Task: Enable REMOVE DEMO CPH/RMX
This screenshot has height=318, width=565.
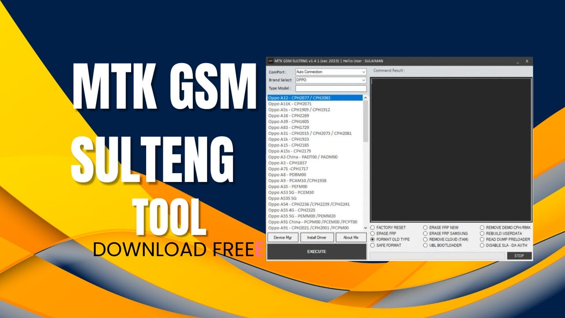Action: pyautogui.click(x=482, y=227)
